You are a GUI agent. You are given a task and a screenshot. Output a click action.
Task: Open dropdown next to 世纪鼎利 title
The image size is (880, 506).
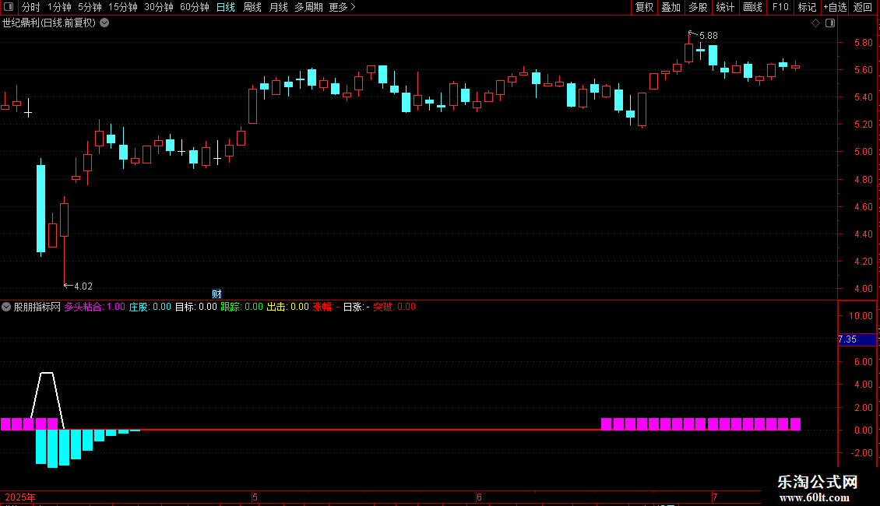tap(104, 23)
